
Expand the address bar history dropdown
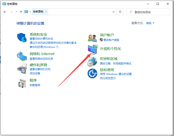point(114,12)
